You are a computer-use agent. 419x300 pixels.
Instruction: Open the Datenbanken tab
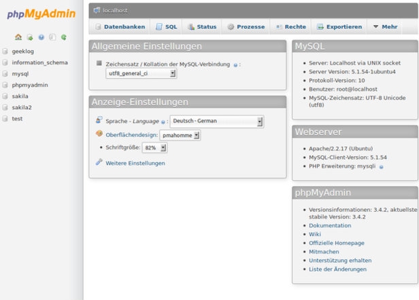point(120,26)
